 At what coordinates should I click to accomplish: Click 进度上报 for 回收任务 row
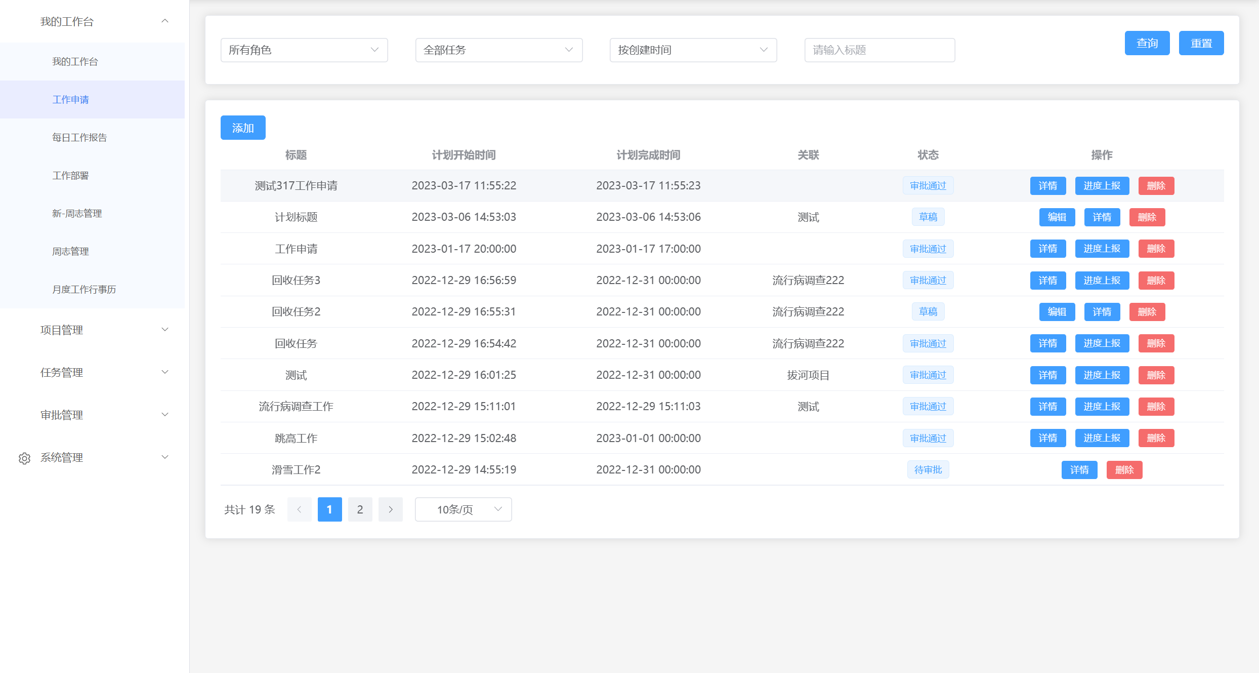pos(1102,343)
